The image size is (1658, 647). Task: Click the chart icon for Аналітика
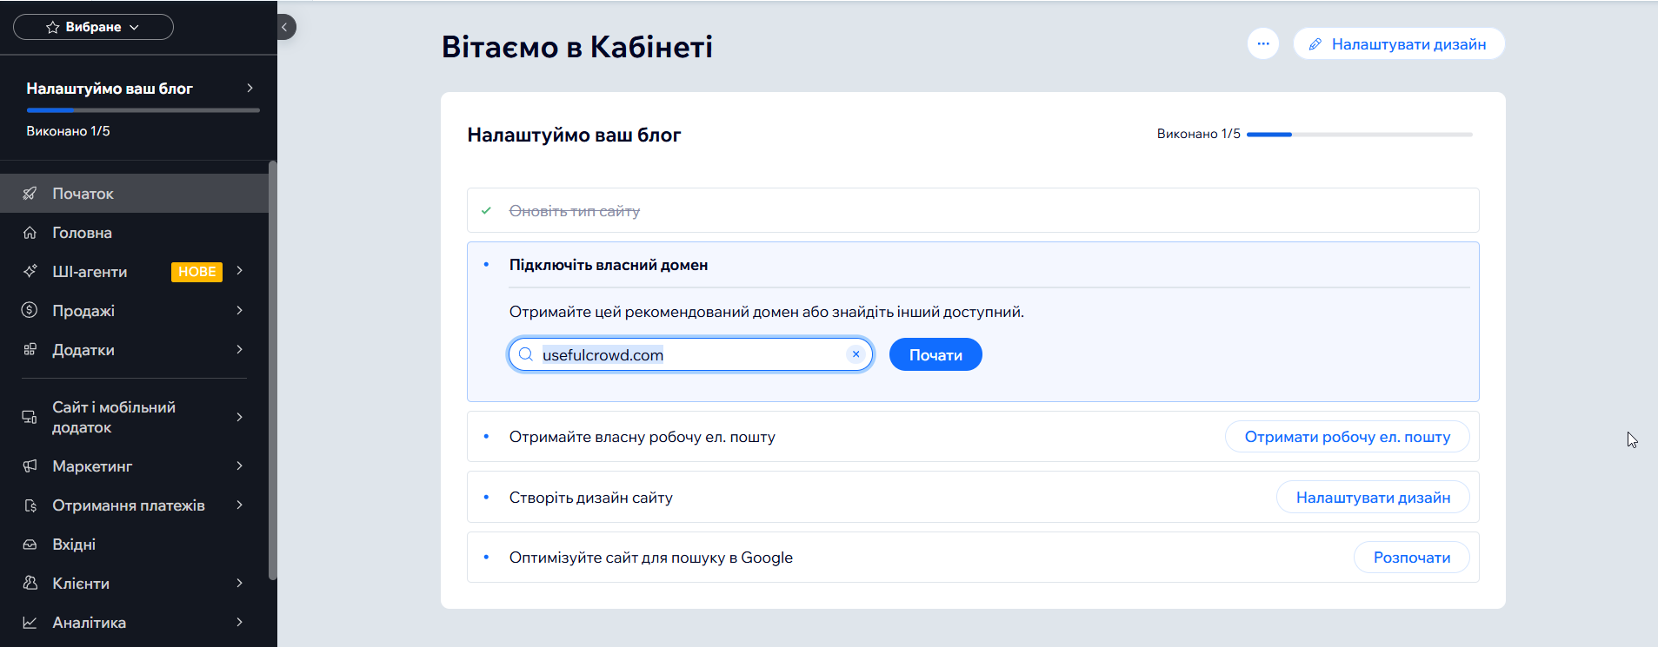click(x=30, y=623)
